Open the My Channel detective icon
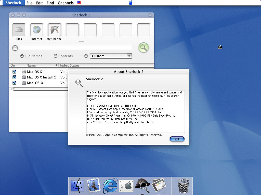 click(x=55, y=30)
